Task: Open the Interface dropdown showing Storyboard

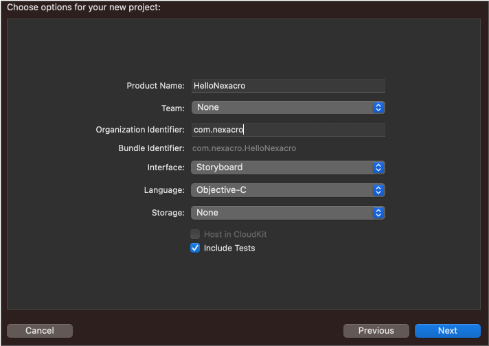Action: click(x=282, y=168)
